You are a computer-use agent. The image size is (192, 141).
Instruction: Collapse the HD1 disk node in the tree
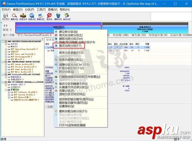pos(3,62)
